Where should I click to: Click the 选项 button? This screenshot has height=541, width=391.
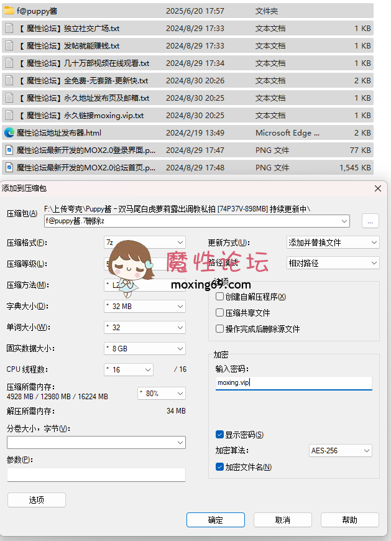(x=37, y=500)
